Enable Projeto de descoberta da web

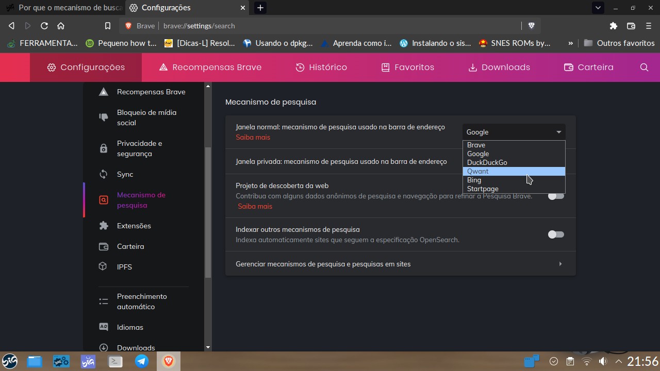point(556,196)
